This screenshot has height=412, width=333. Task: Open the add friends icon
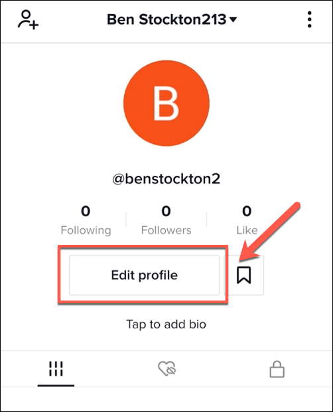tap(28, 19)
